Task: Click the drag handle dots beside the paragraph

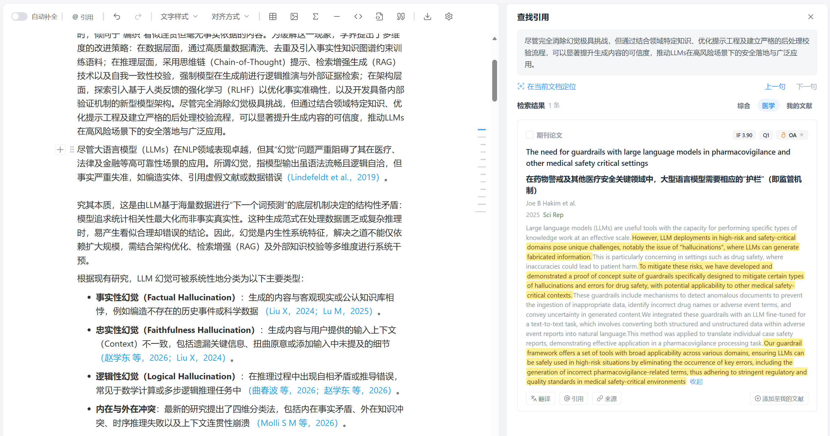Action: pyautogui.click(x=72, y=149)
